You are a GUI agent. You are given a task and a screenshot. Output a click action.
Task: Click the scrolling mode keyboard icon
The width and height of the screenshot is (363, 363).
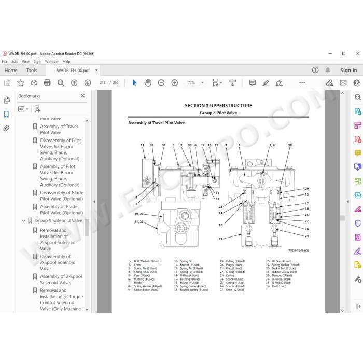[233, 82]
